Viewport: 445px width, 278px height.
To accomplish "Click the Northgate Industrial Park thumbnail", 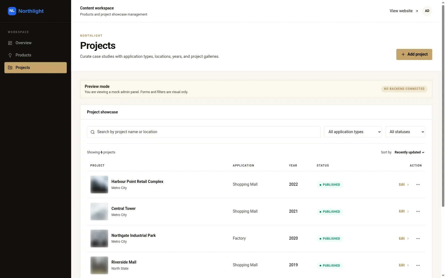I will click(99, 239).
